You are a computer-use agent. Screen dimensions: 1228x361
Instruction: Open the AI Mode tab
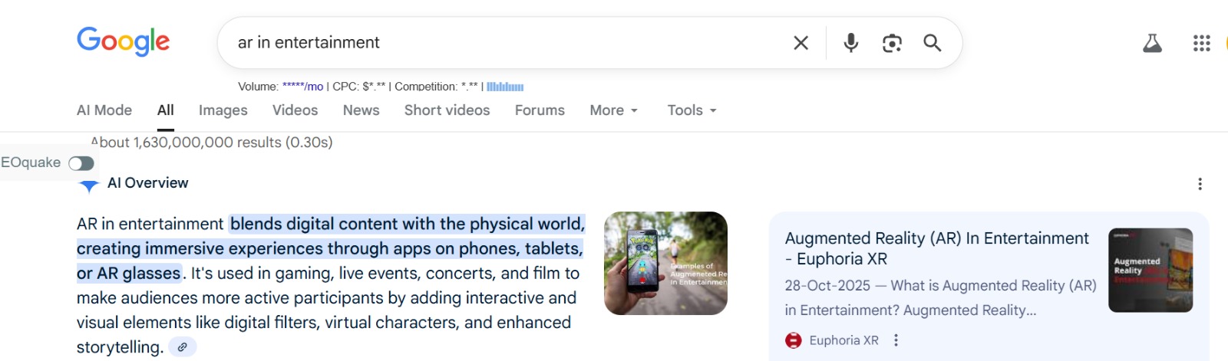click(x=104, y=110)
